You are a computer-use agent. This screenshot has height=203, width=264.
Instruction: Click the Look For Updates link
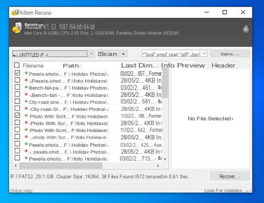pyautogui.click(x=225, y=190)
